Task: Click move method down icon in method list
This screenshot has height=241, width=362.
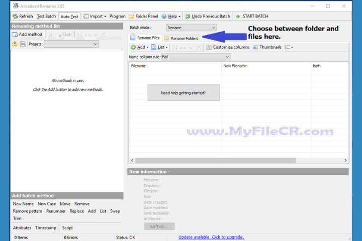Action: click(96, 35)
